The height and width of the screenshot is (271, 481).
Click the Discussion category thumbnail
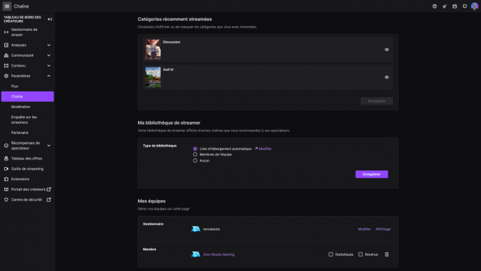pos(153,50)
